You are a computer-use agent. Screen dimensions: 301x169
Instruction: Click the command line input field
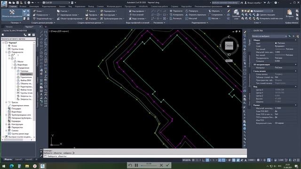point(145,156)
